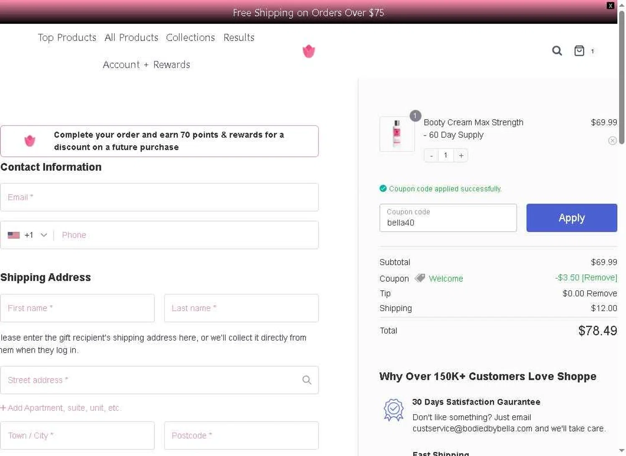Click the product quantity value field

pyautogui.click(x=446, y=156)
